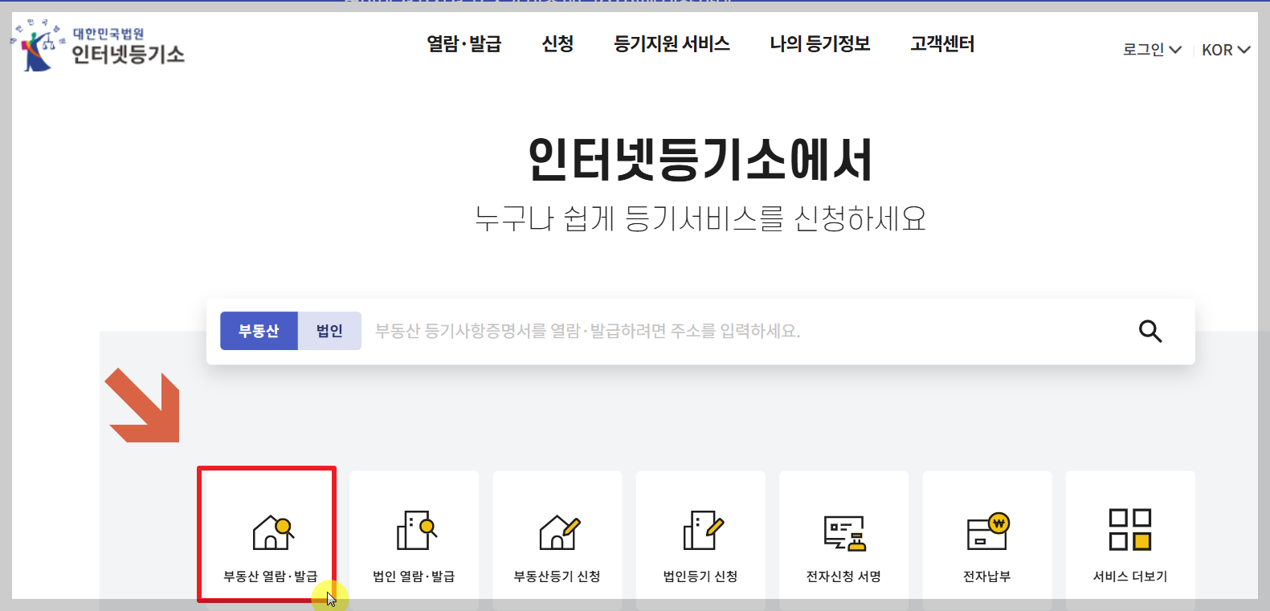Image resolution: width=1270 pixels, height=611 pixels.
Task: Open the 등기지원 서비스 menu
Action: point(672,44)
